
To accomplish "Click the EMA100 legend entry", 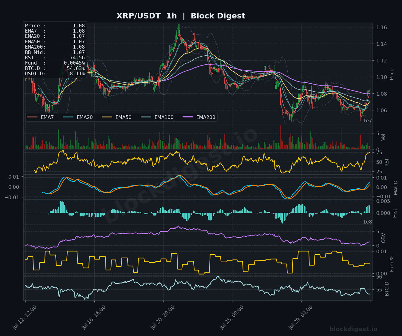I will click(157, 117).
